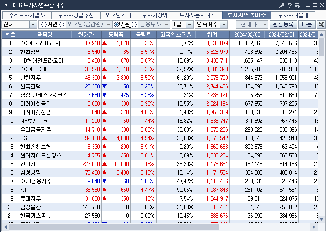Open the title bar settings list icon
Viewport: 326px width, 232px height.
(297, 5)
